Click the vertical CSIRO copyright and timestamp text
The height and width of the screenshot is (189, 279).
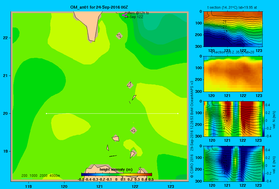[192, 130]
